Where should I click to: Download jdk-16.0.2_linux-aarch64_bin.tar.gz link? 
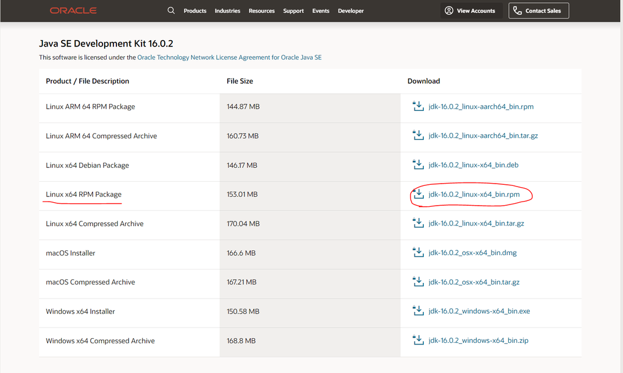[483, 135]
